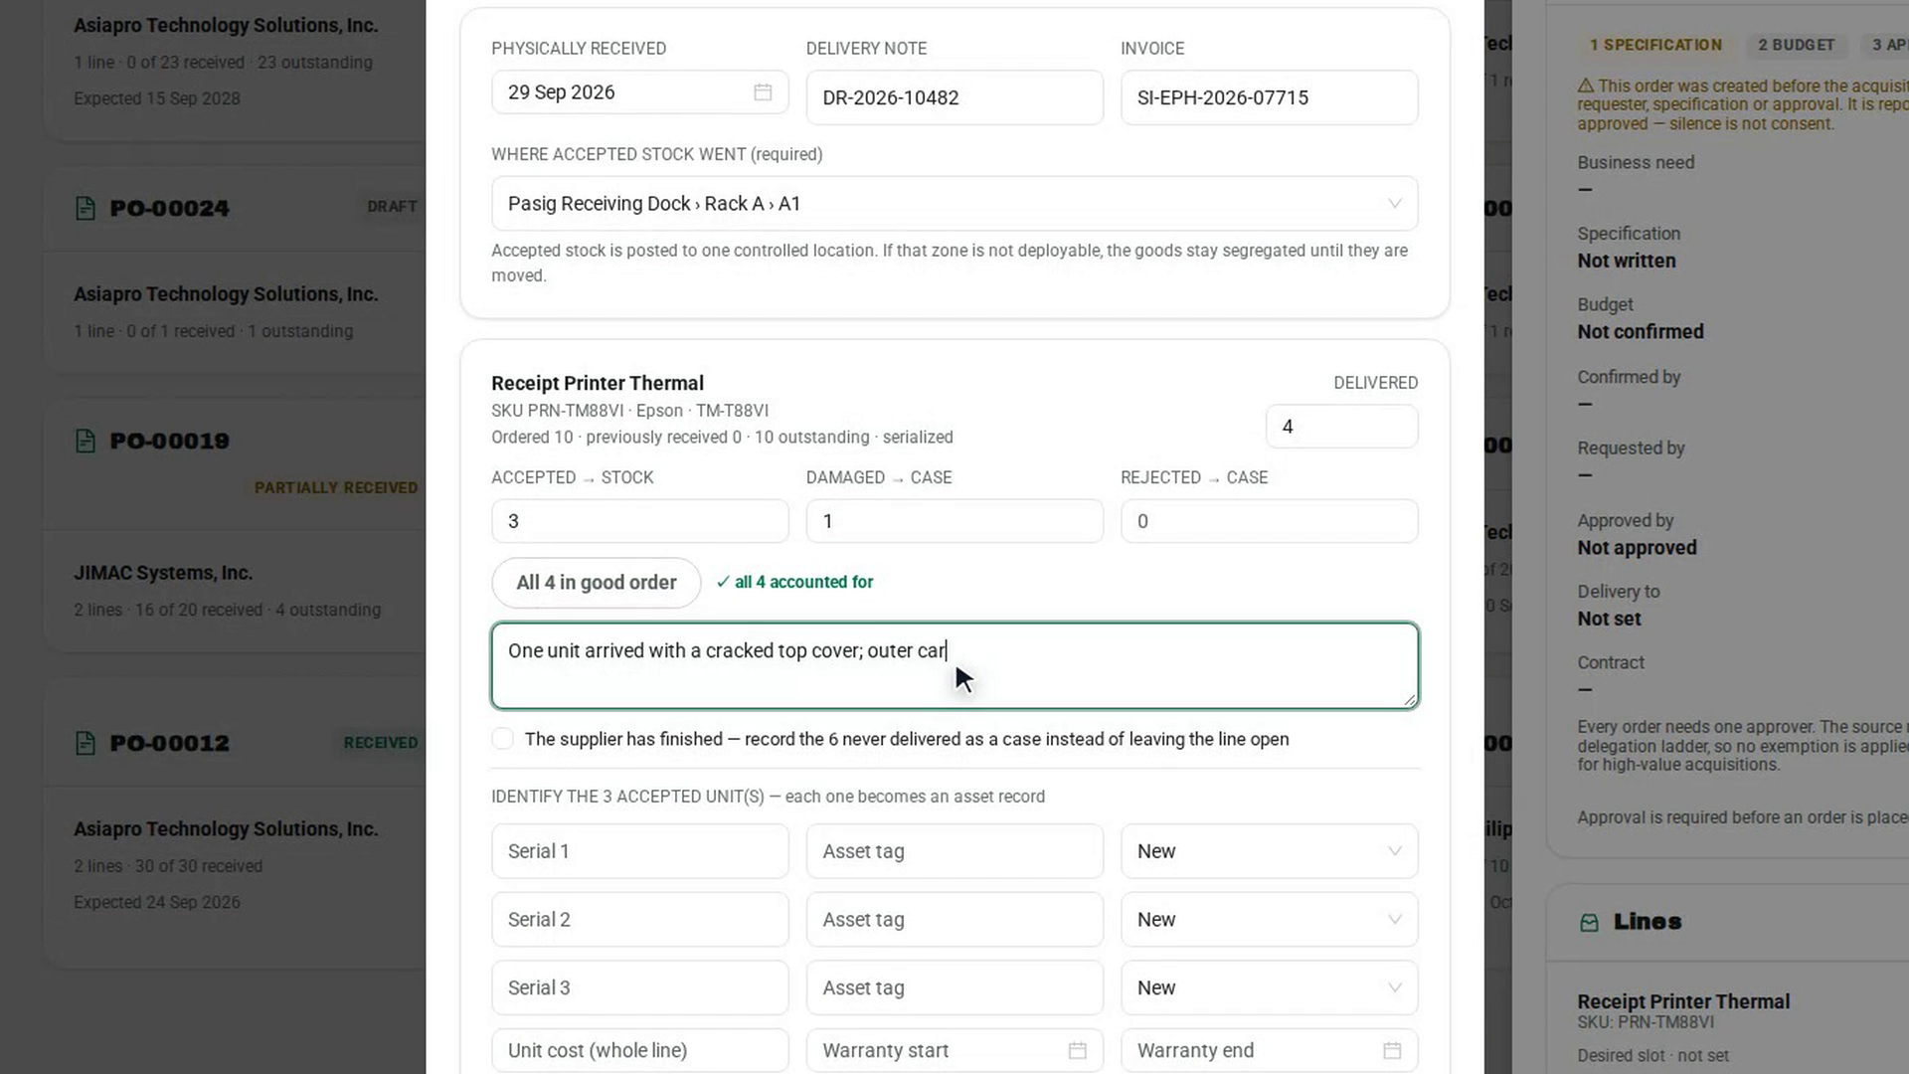Click the Receipt Printer Thermal line heading
The image size is (1909, 1074).
pyautogui.click(x=598, y=383)
